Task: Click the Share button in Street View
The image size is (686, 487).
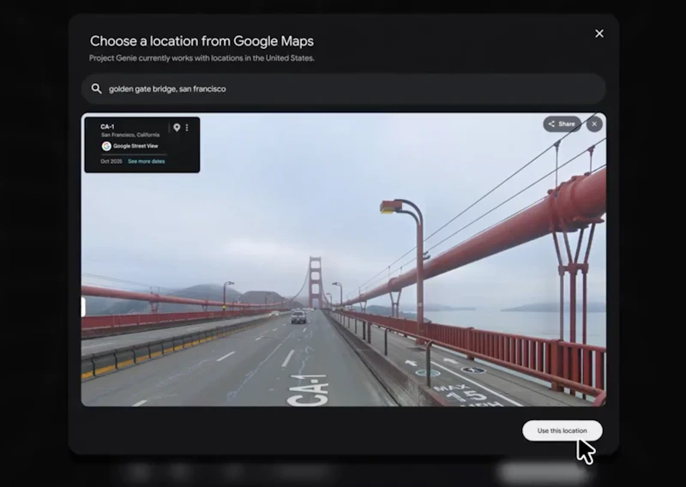Action: pos(563,123)
